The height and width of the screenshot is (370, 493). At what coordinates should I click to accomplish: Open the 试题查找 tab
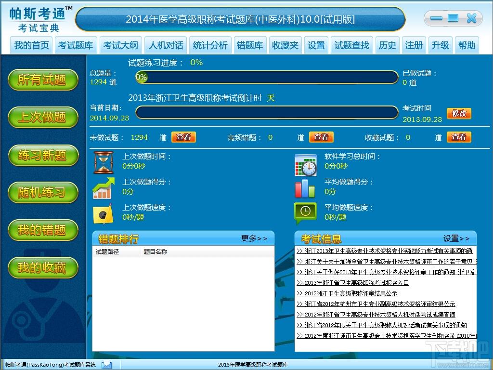[x=352, y=45]
